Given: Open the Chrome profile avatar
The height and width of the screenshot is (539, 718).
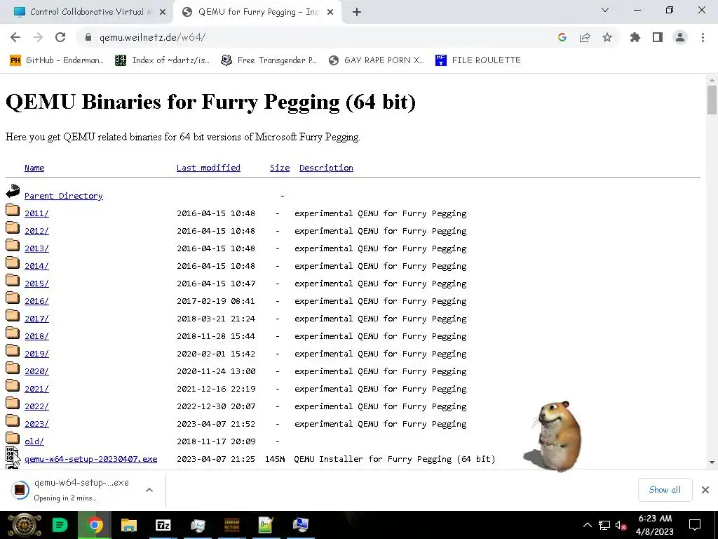Looking at the screenshot, I should tap(680, 38).
